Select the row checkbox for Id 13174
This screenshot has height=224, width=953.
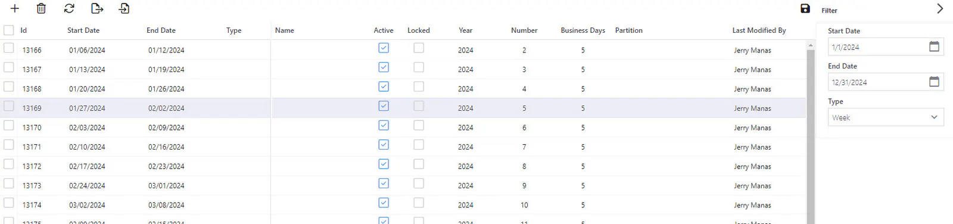pos(9,203)
